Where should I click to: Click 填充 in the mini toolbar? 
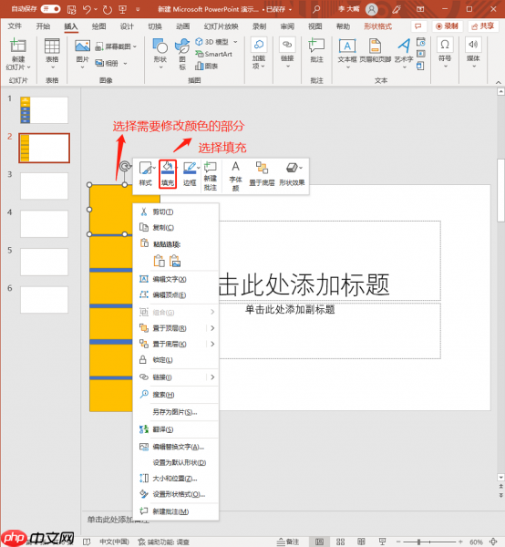(x=168, y=174)
